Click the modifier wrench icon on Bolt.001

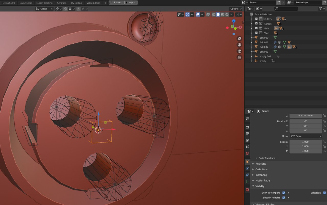coord(275,42)
